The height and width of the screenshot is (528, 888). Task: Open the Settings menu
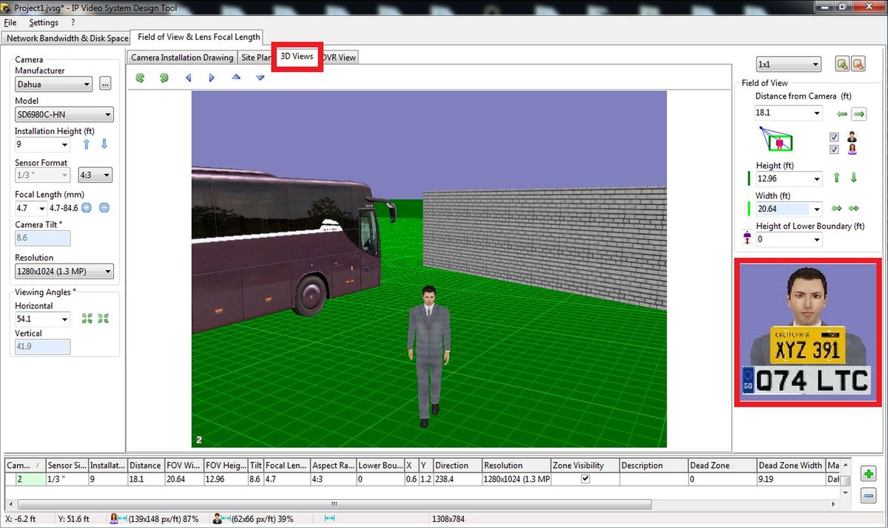tap(44, 23)
